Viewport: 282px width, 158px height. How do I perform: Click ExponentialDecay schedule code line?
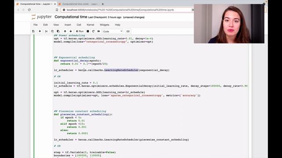151,86
